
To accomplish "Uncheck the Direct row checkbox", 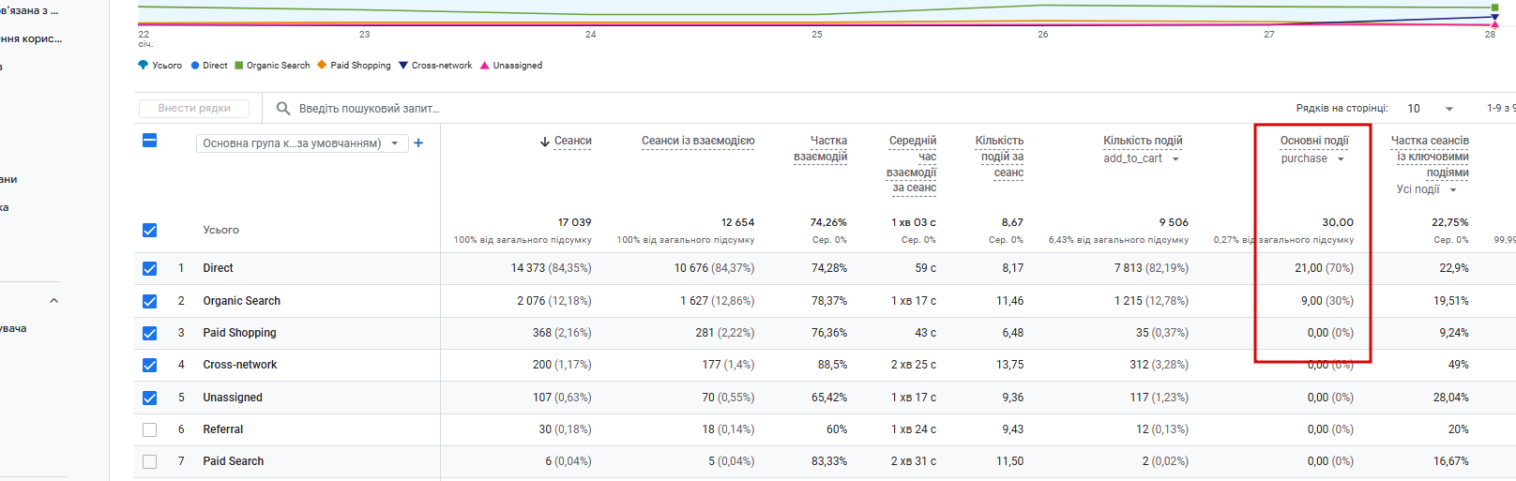I will point(149,268).
